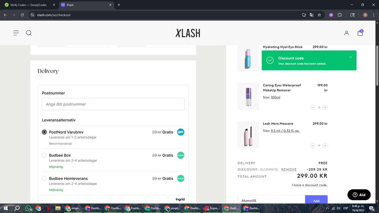The image size is (379, 213).
Task: Select PostNord Varubrev delivery option
Action: coord(44,132)
